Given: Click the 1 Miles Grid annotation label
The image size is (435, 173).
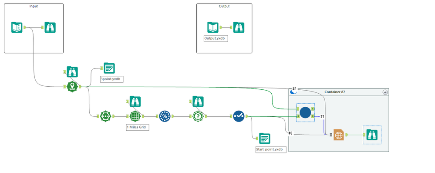Looking at the screenshot, I should pos(138,127).
